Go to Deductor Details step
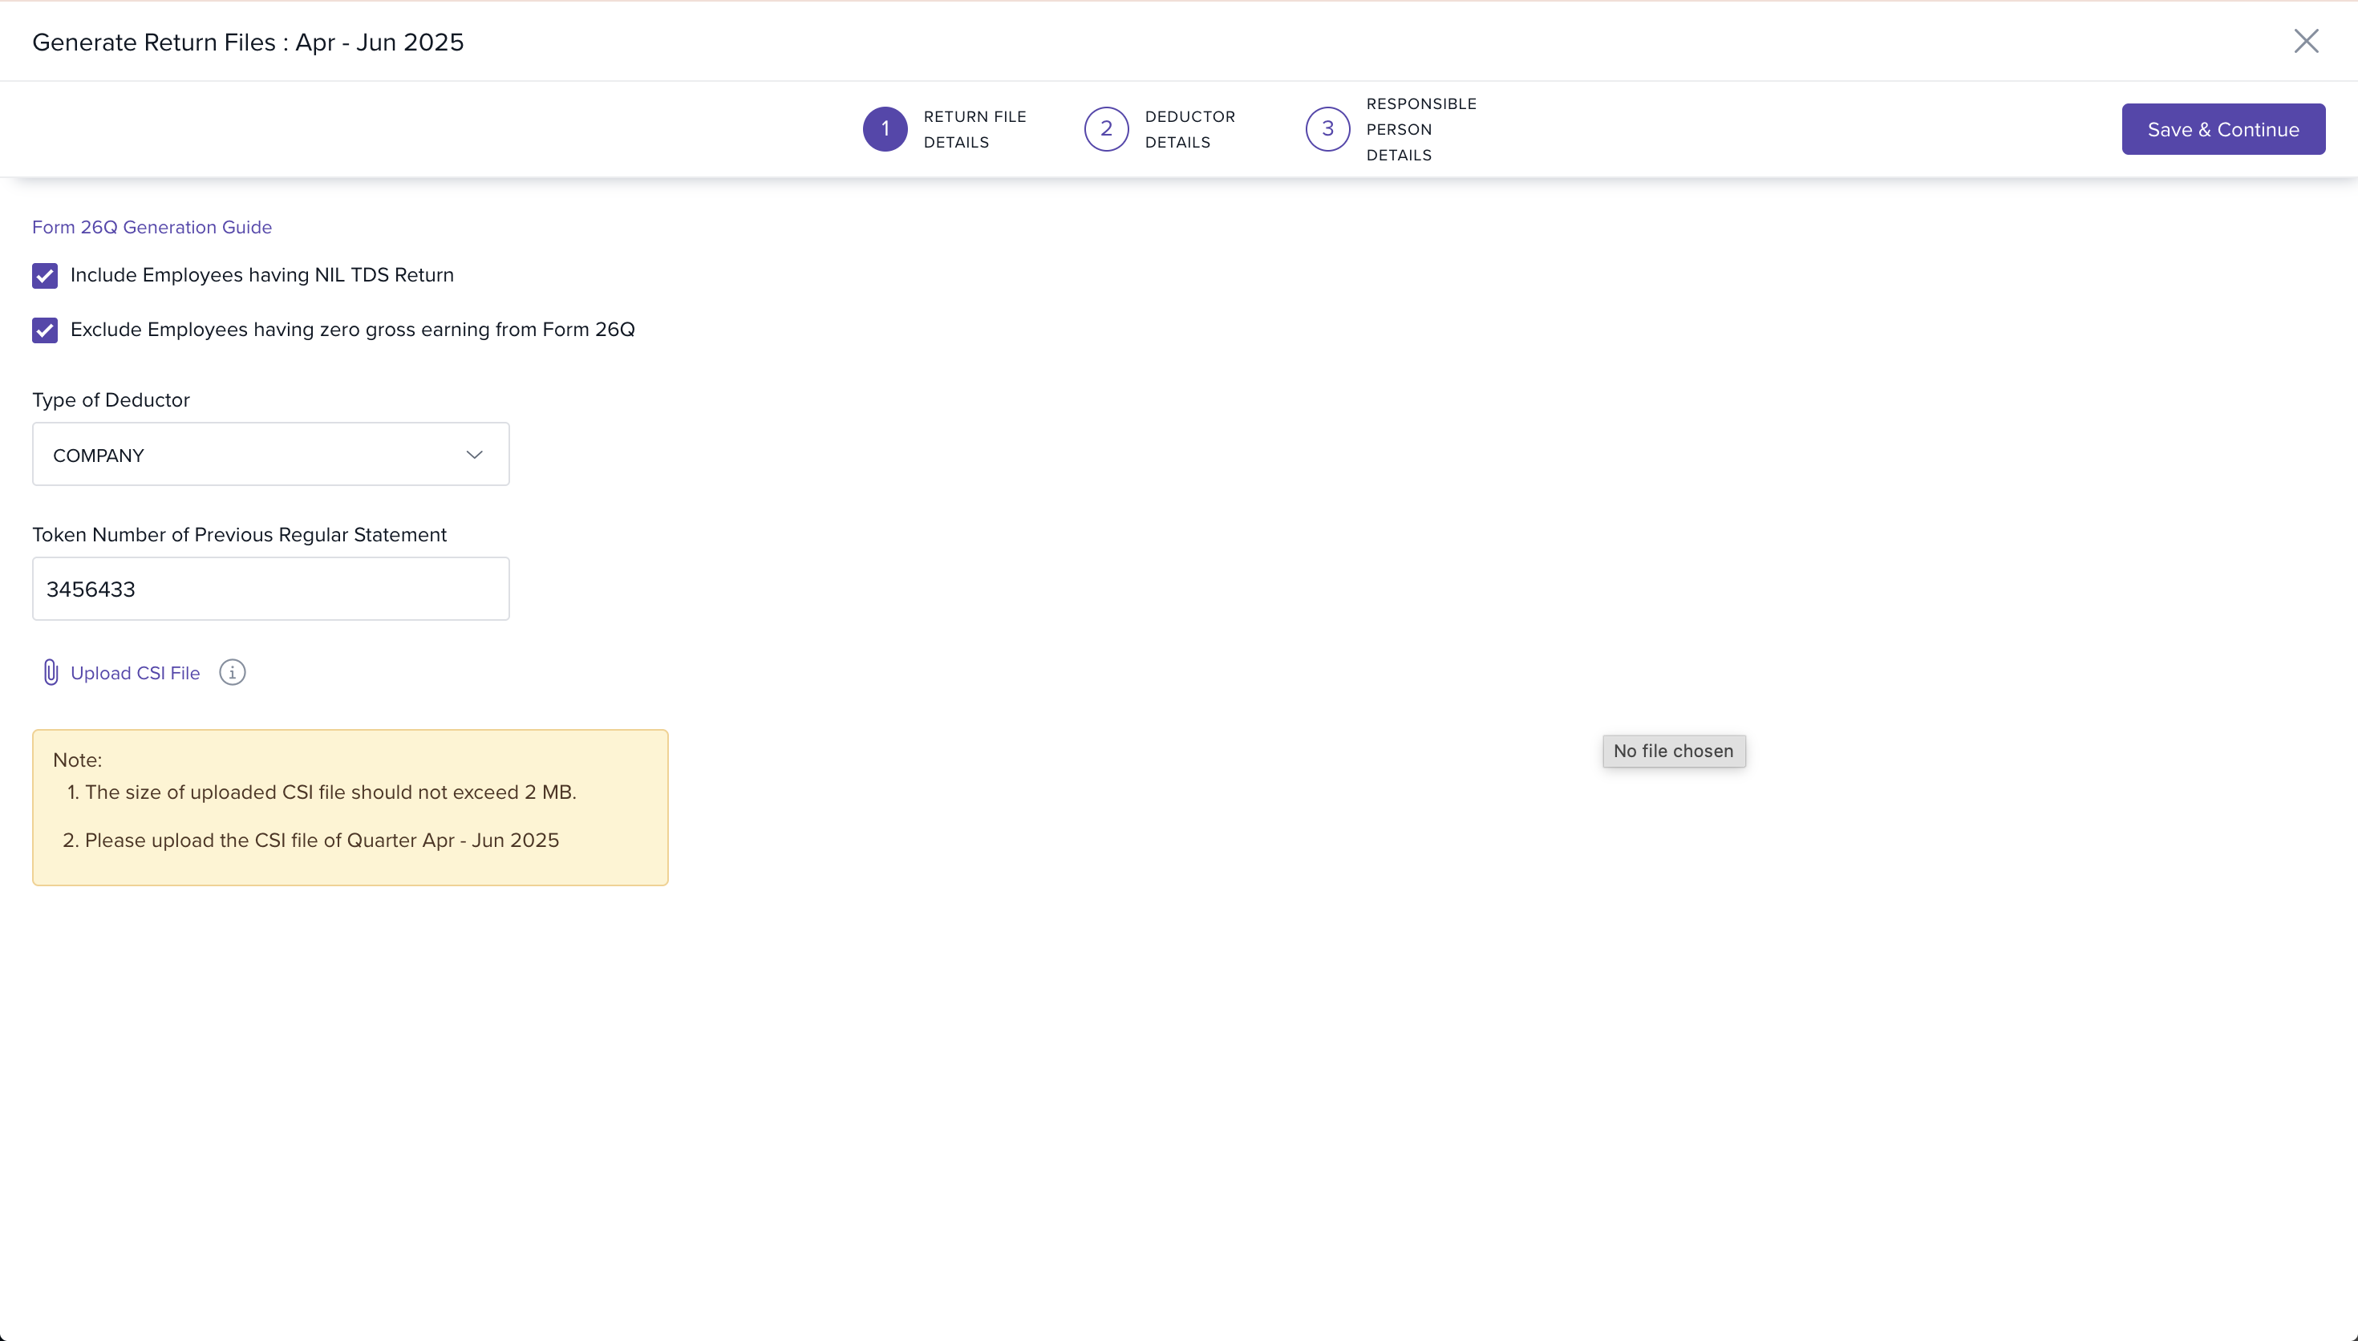This screenshot has width=2358, height=1341. point(1189,129)
